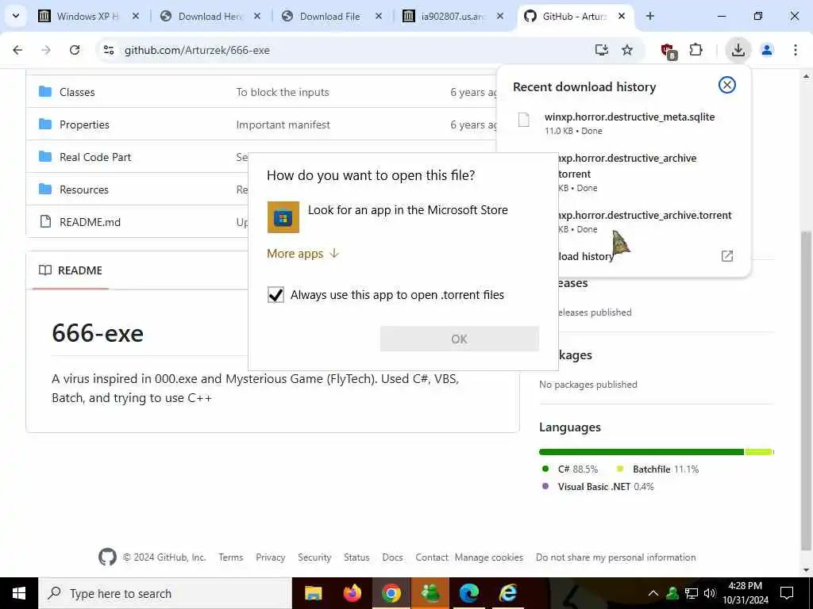
Task: Select Look for an app in the Microsoft Store
Action: click(407, 209)
